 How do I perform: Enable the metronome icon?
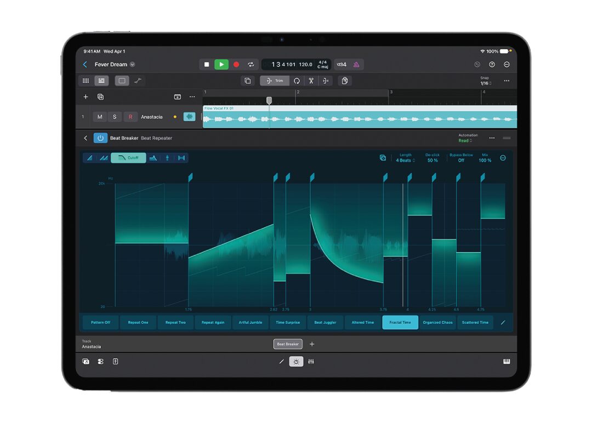[x=356, y=65]
